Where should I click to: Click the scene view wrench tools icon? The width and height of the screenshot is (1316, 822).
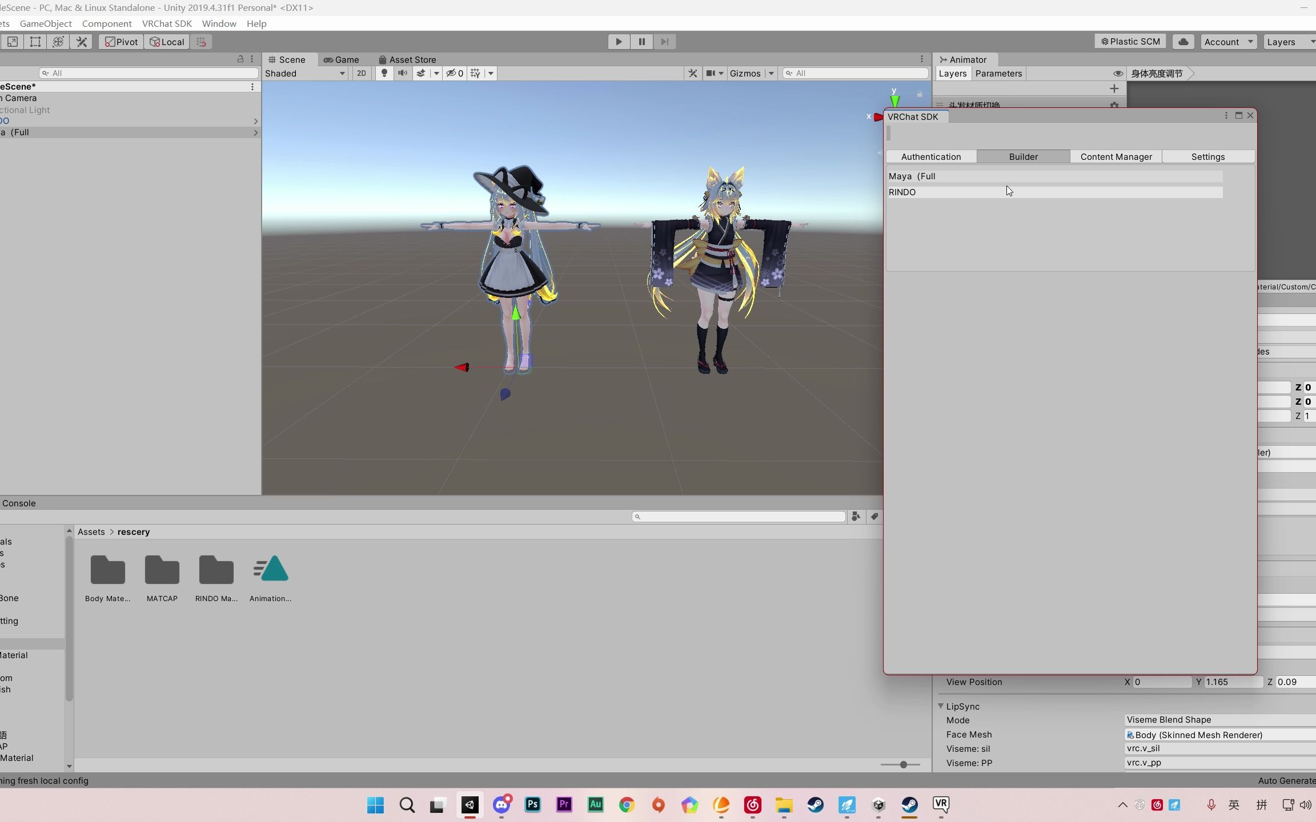pyautogui.click(x=692, y=73)
